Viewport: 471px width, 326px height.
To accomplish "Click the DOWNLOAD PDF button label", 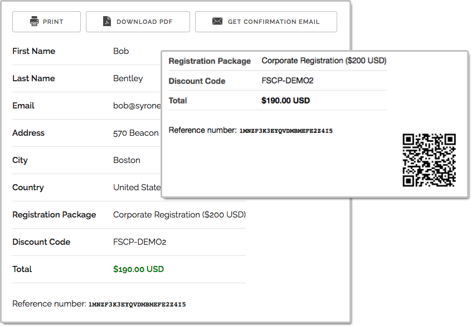I will point(144,22).
